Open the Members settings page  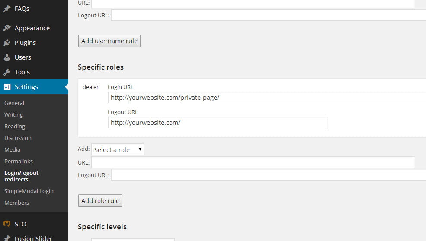(x=17, y=203)
